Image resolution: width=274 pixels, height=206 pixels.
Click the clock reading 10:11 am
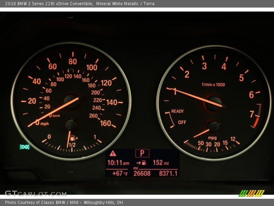118,163
